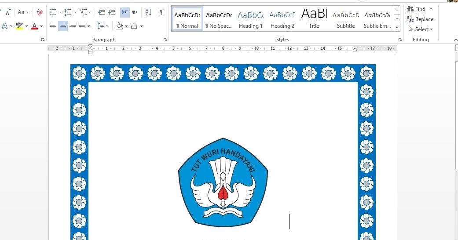Viewport: 458px width, 240px height.
Task: Apply yellow text highlight color
Action: coord(19,26)
